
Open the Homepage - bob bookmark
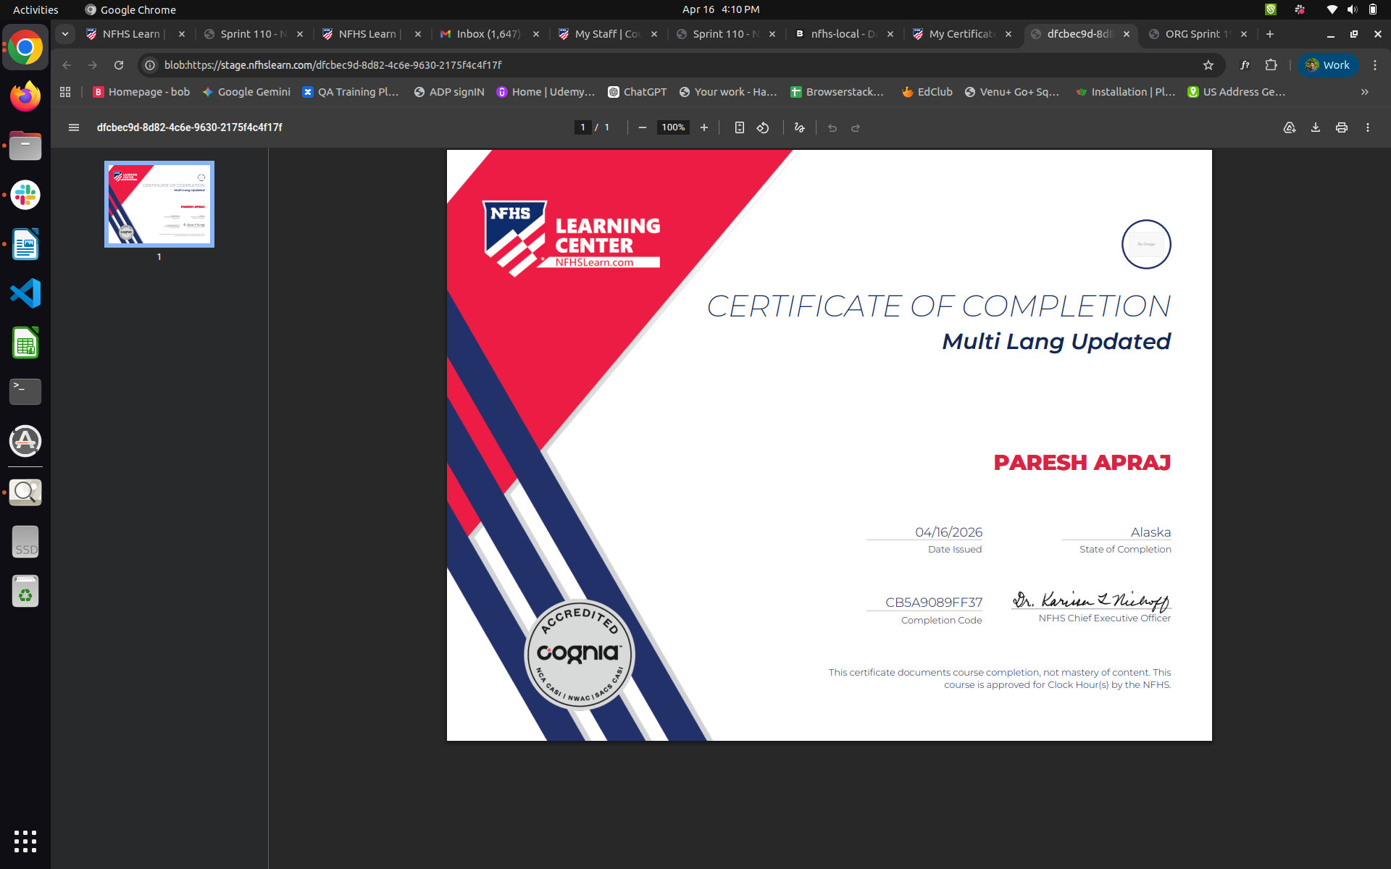tap(141, 92)
